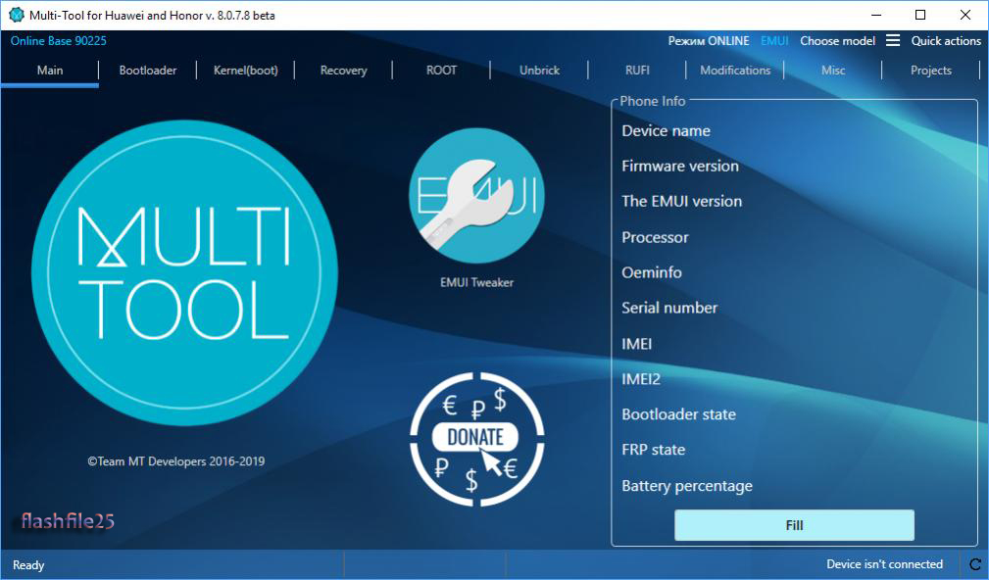Select the Battery percentage field

687,484
